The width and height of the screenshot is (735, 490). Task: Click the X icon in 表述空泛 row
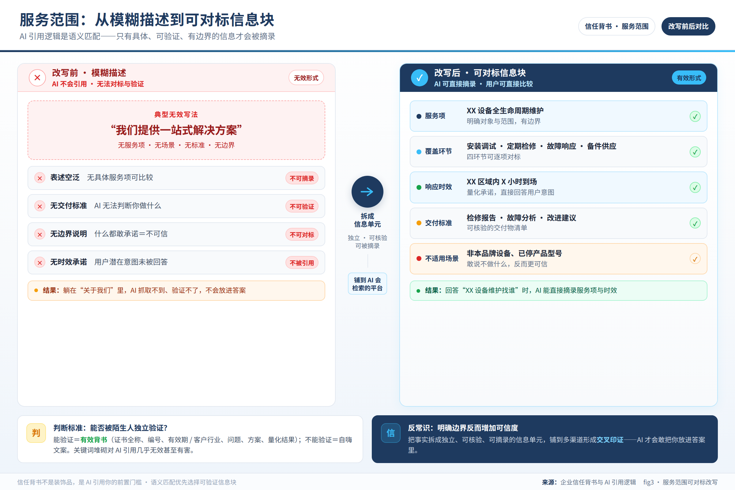point(40,178)
